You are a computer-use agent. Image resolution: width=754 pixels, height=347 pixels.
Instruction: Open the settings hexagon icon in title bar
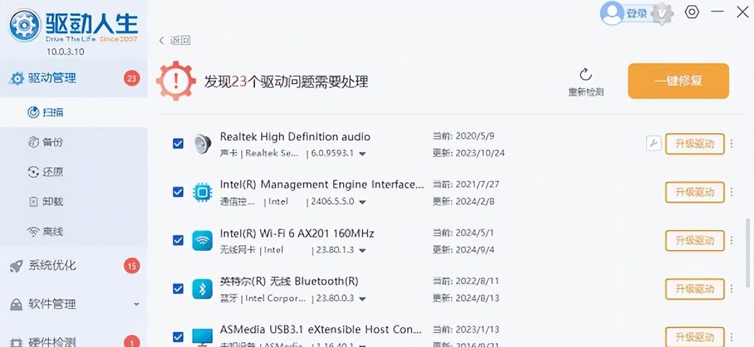pos(692,12)
